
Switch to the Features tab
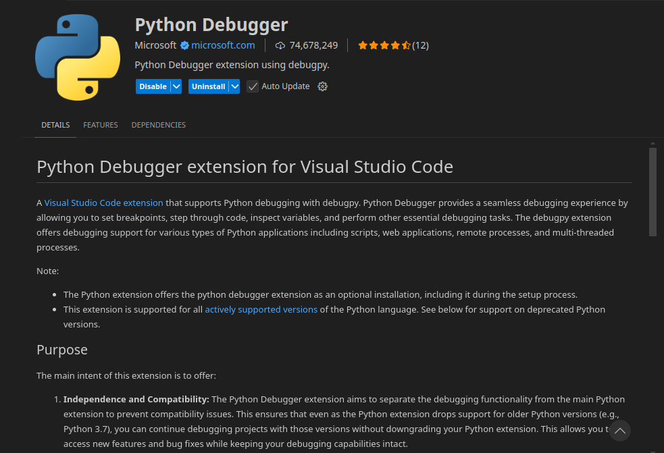101,125
